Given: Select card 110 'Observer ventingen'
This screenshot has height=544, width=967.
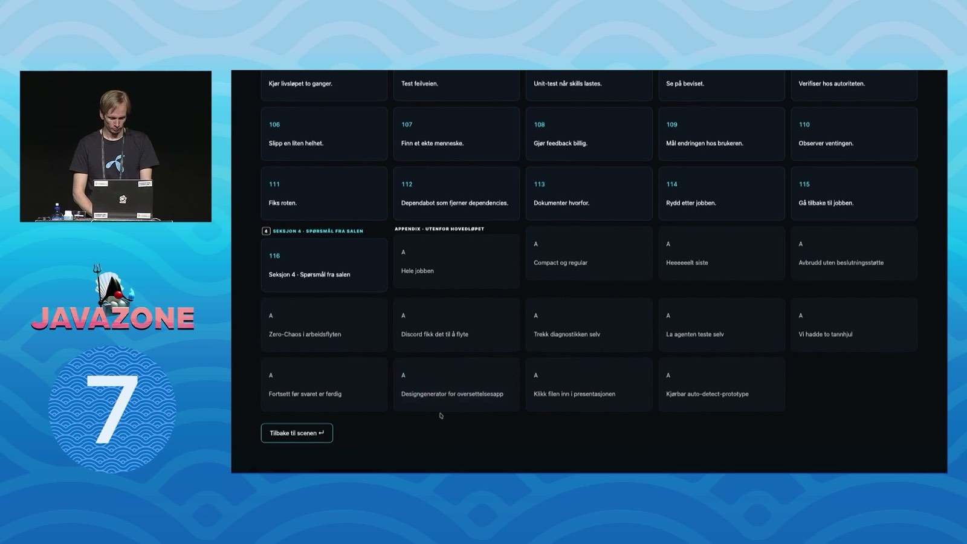Looking at the screenshot, I should click(854, 134).
